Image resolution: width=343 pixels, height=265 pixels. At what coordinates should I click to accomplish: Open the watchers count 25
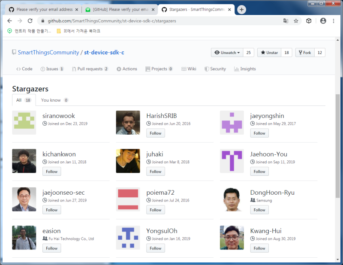click(249, 52)
